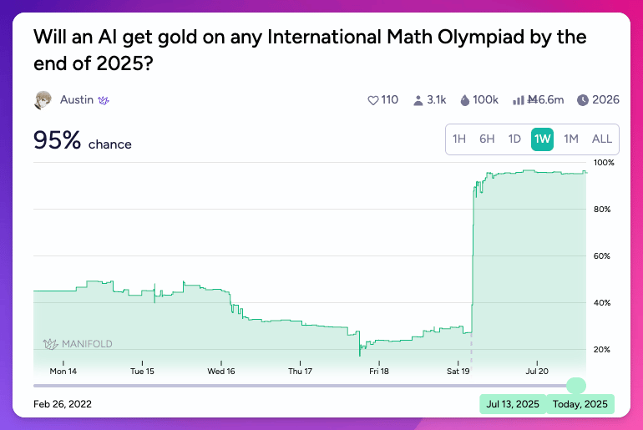The height and width of the screenshot is (430, 643).
Task: Click the liquidity droplet icon
Action: coord(465,100)
